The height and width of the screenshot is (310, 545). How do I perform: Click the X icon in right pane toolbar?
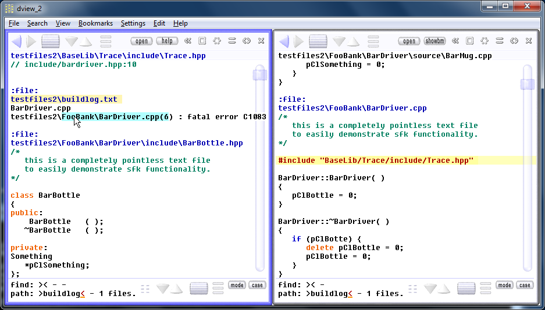tap(529, 41)
